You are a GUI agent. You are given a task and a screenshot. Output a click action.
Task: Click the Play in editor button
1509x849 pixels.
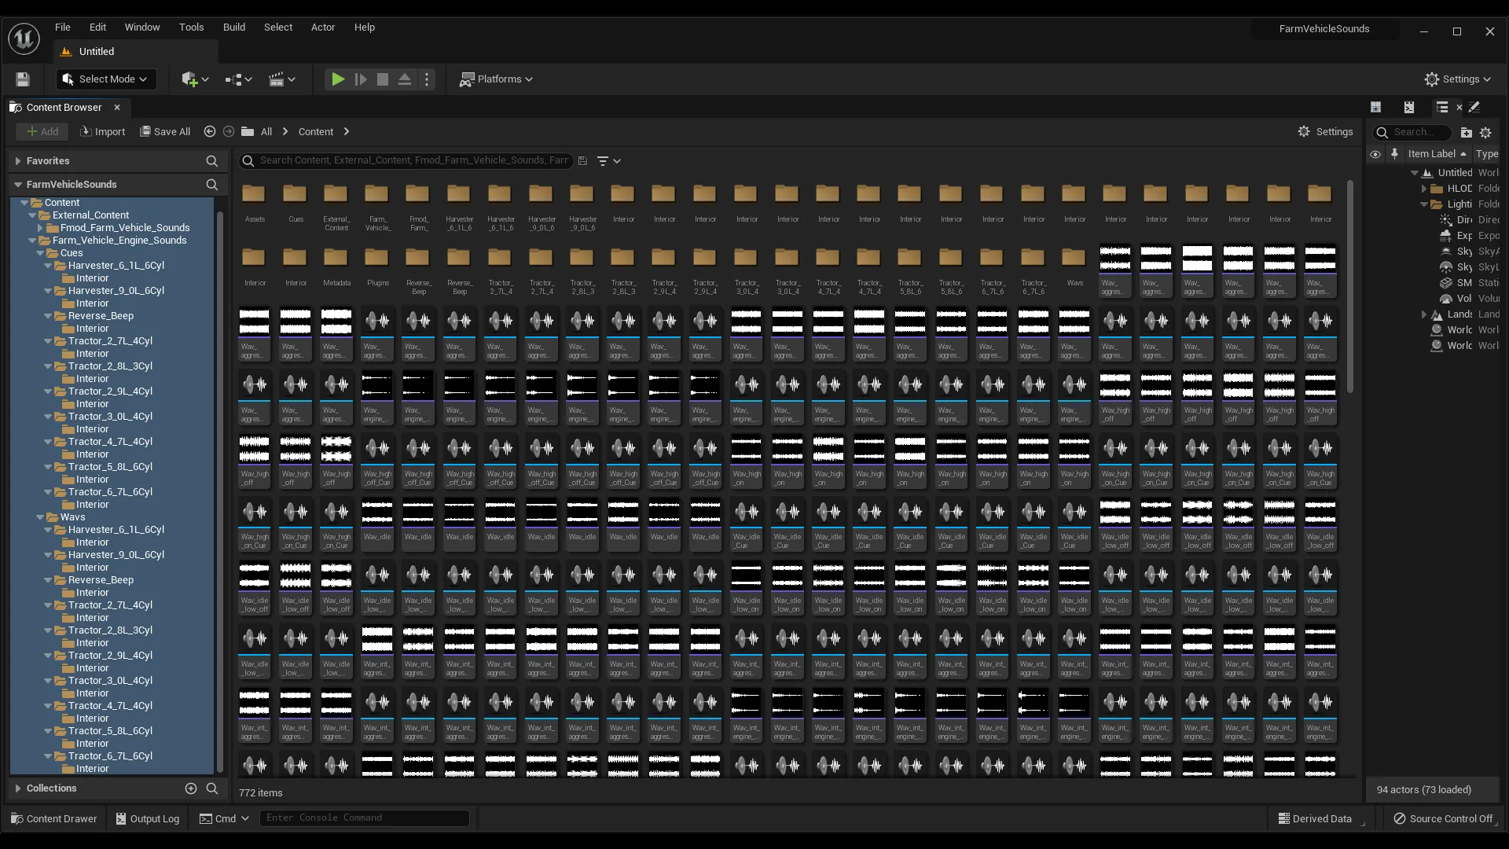pyautogui.click(x=338, y=79)
